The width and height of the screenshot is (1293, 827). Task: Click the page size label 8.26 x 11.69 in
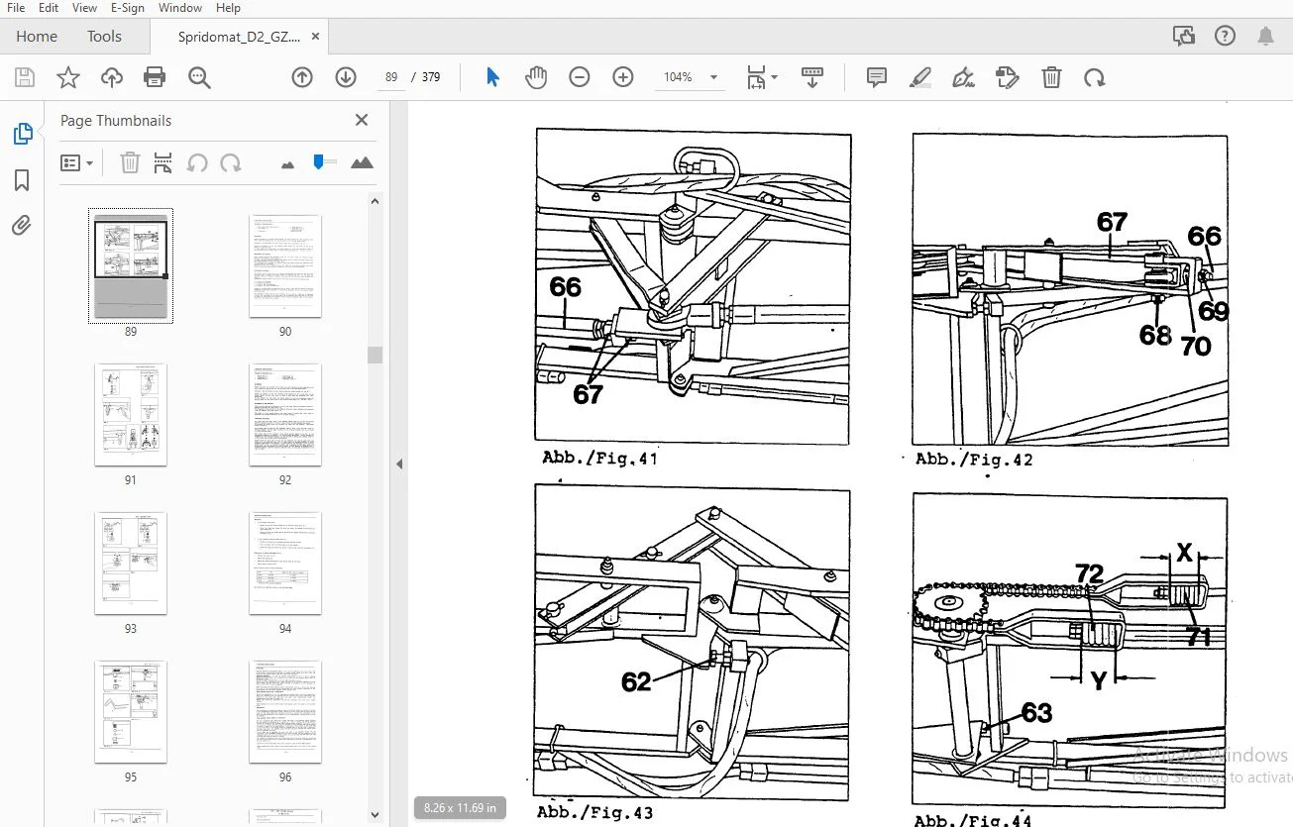coord(460,807)
